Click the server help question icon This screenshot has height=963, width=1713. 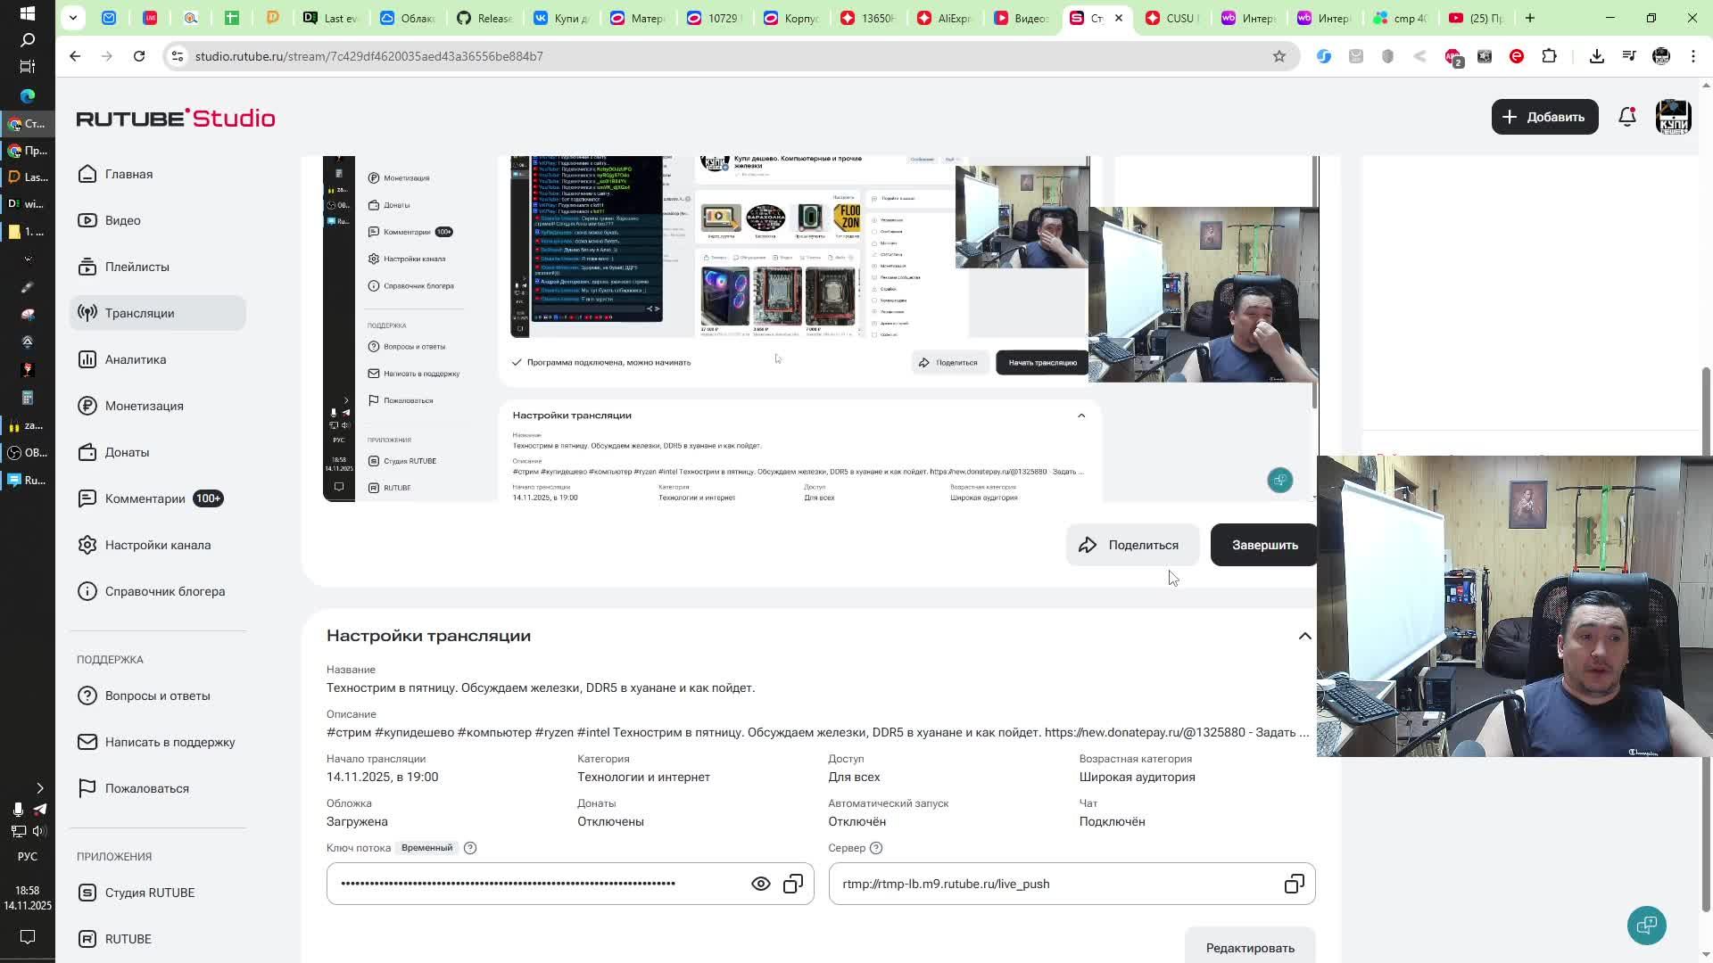click(x=876, y=848)
